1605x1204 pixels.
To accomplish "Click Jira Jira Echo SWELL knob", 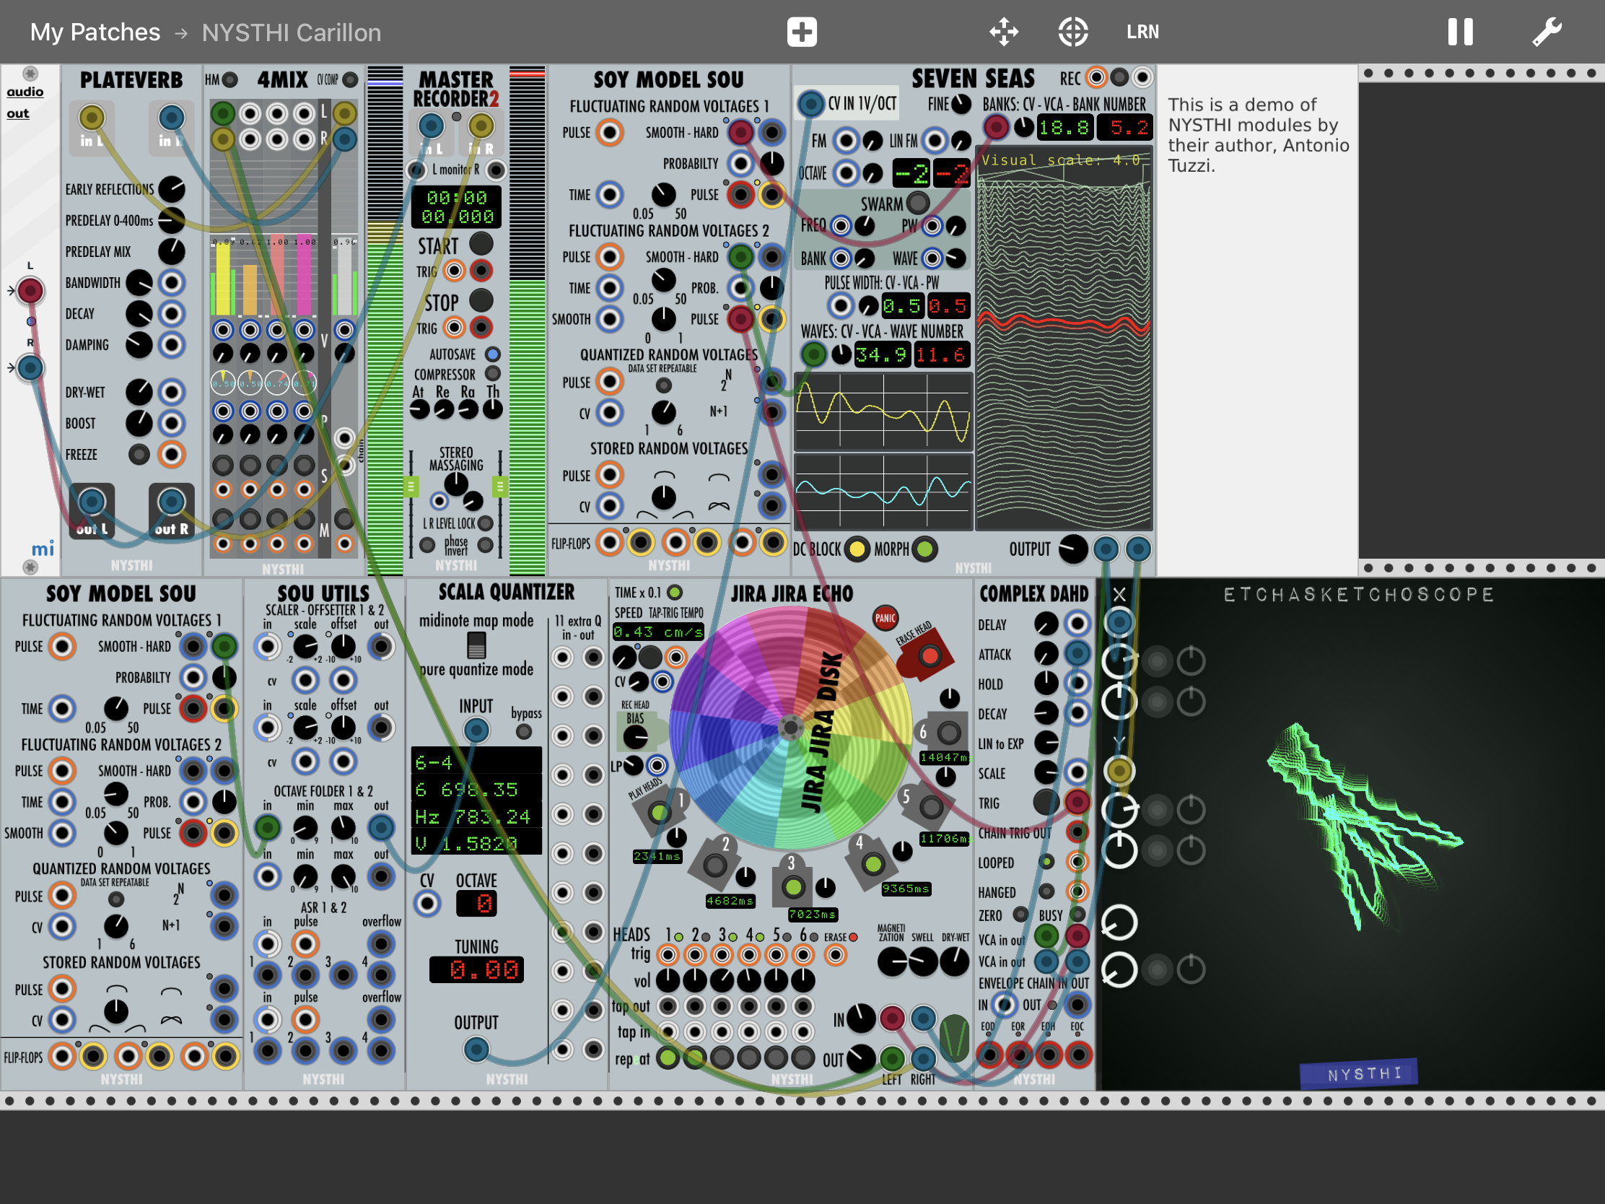I will point(923,962).
